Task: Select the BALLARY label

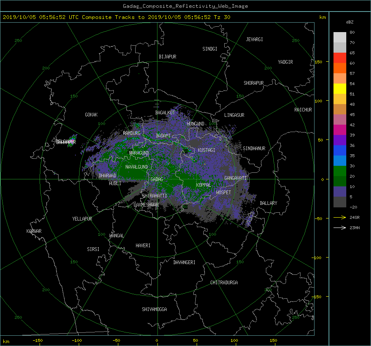Action: [x=268, y=203]
